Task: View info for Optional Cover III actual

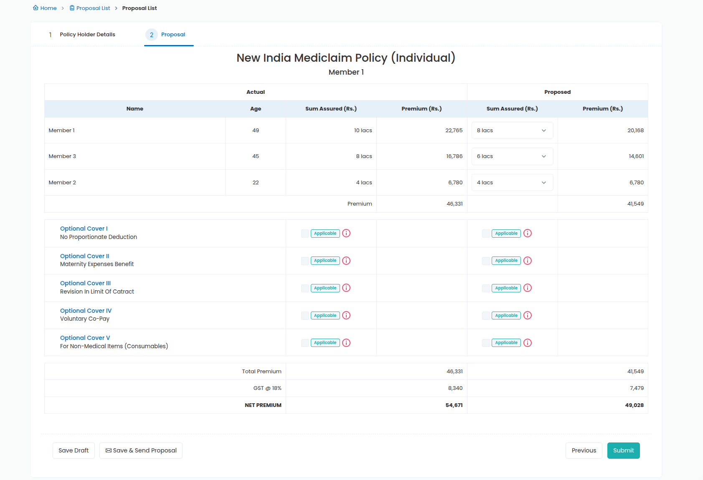Action: tap(346, 288)
